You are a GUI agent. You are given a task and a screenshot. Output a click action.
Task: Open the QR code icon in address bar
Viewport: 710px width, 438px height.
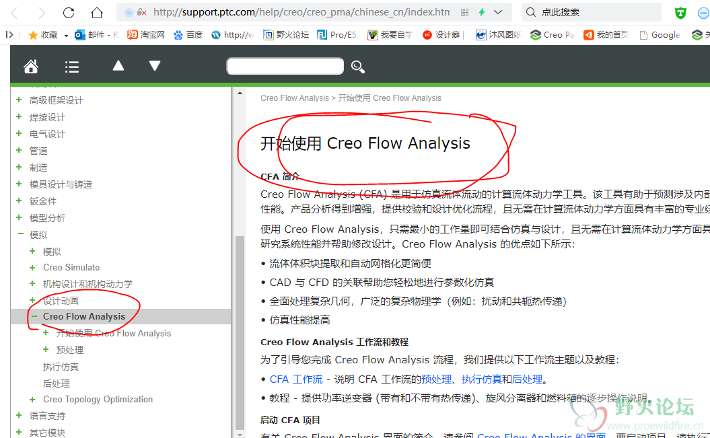(464, 12)
